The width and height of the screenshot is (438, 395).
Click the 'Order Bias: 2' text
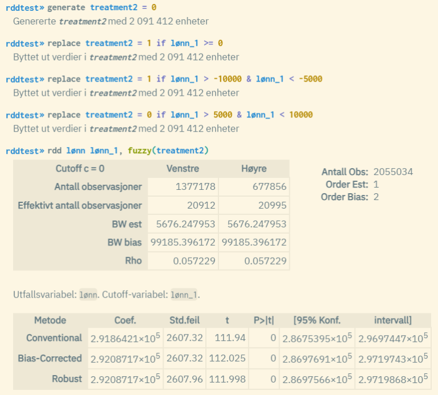350,197
